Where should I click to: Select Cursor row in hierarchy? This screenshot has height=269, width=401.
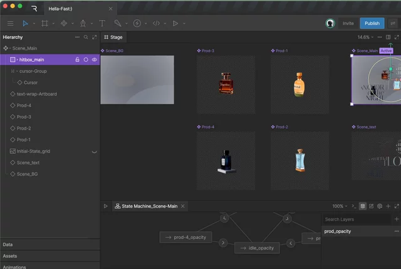click(50, 83)
